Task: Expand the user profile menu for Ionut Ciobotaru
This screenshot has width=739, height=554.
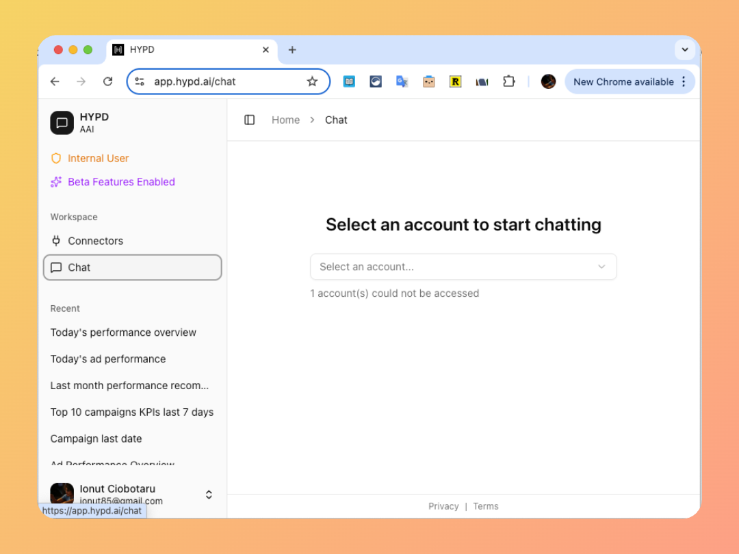Action: tap(209, 494)
